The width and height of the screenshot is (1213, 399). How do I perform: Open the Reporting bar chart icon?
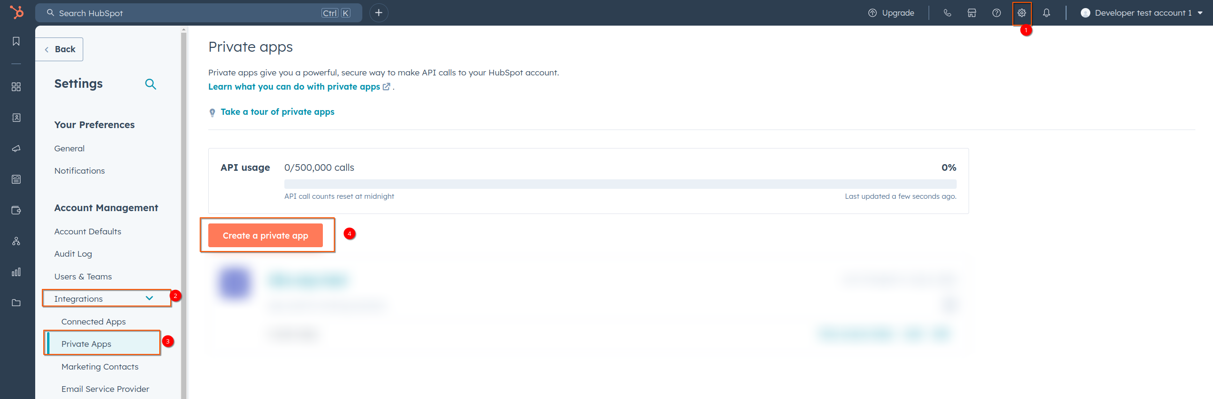(16, 272)
